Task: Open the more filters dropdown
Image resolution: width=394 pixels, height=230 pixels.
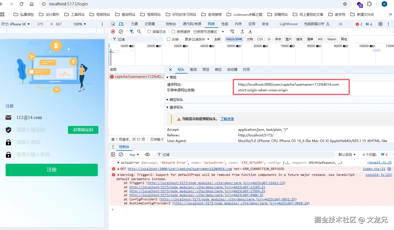Action: pos(197,39)
